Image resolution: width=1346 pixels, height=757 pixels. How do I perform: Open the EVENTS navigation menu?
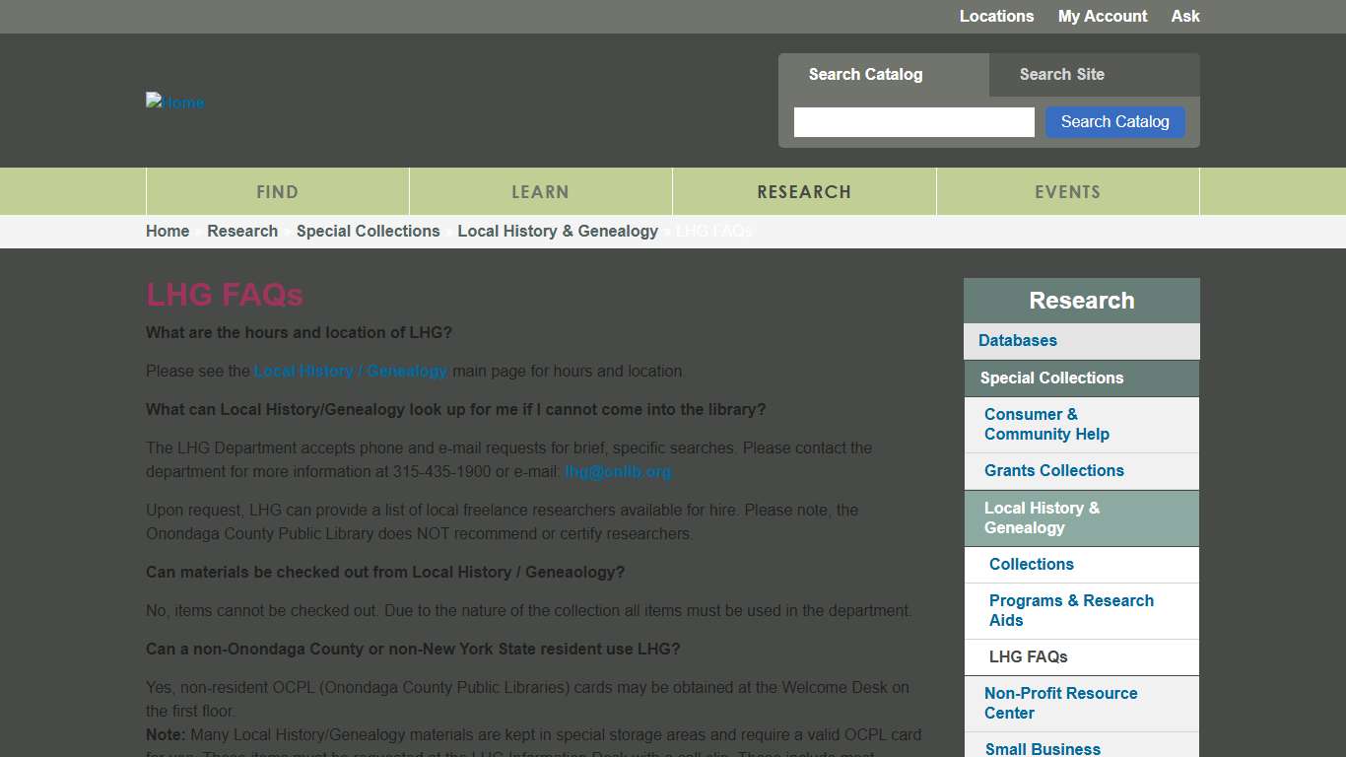click(1067, 191)
